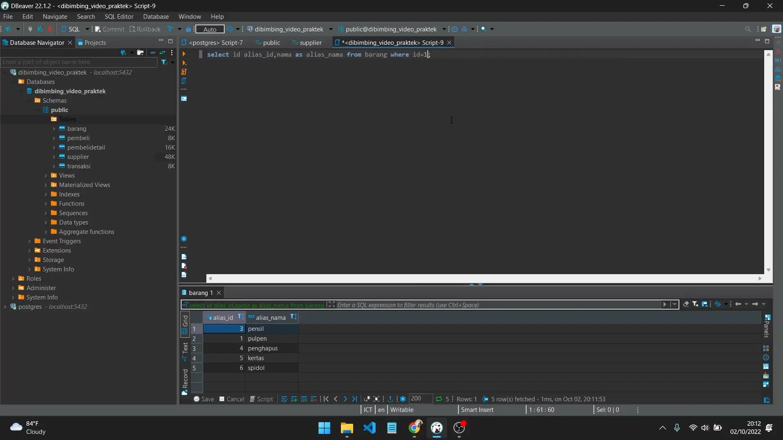
Task: Expand the Roles folder
Action: (13, 279)
